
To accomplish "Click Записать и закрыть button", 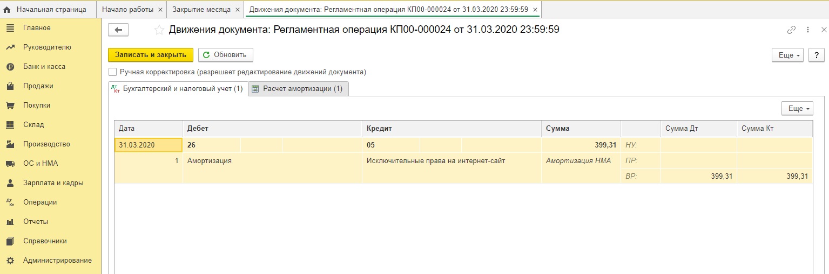I will (x=151, y=55).
